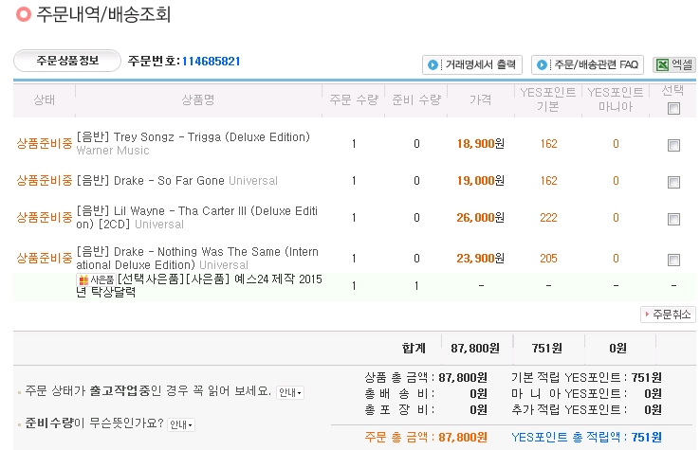
Task: Open order number 114685821 link
Action: (x=211, y=62)
